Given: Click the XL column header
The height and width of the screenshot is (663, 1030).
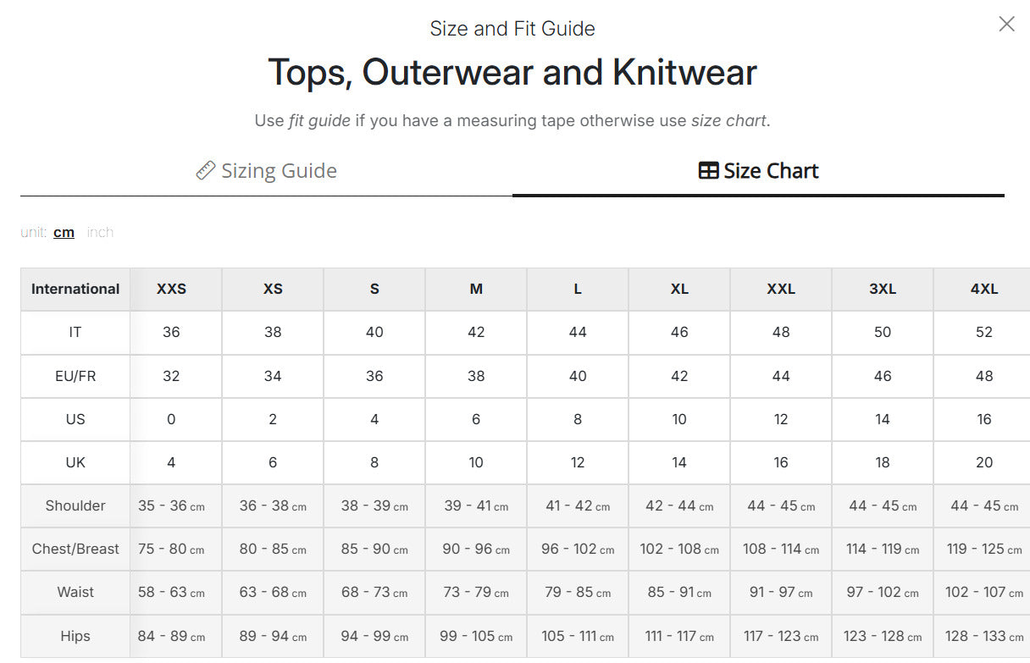Looking at the screenshot, I should pyautogui.click(x=679, y=289).
